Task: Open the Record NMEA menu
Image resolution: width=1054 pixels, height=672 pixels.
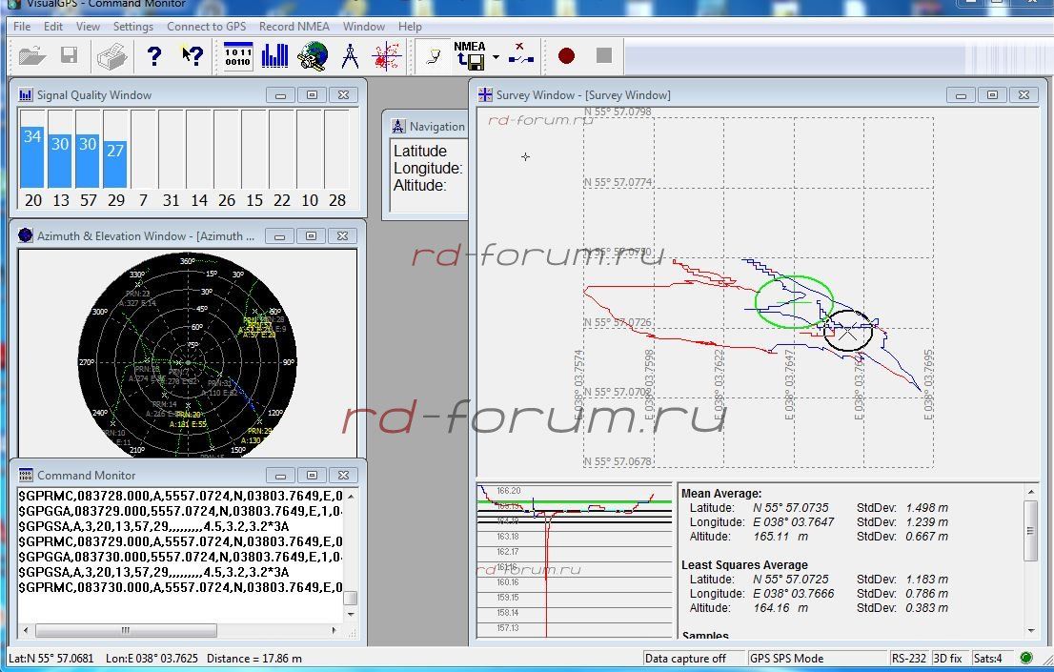Action: (294, 27)
